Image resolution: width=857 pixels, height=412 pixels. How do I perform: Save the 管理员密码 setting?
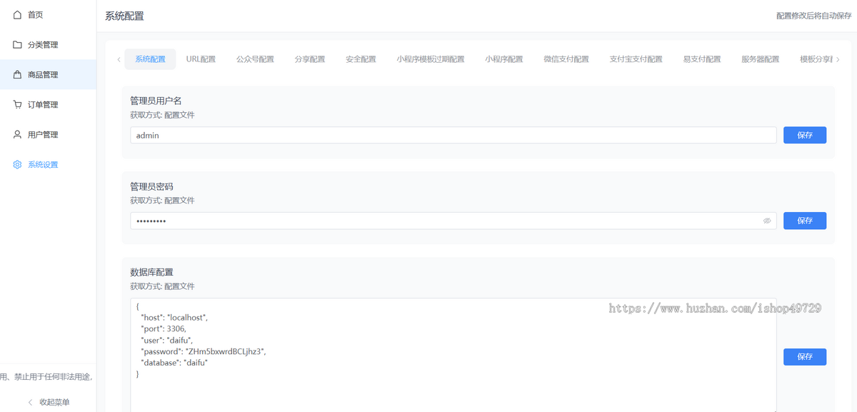[805, 221]
